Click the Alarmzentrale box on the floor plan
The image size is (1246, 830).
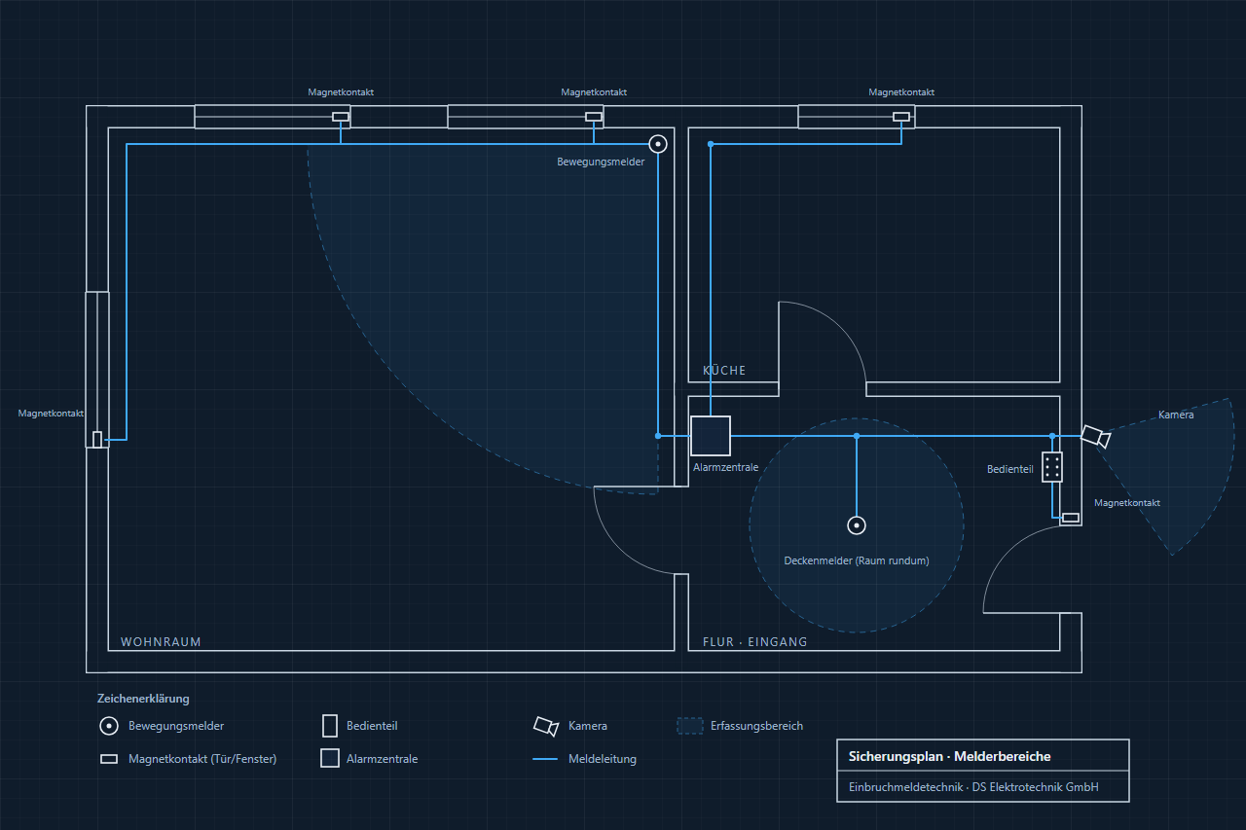pos(711,436)
